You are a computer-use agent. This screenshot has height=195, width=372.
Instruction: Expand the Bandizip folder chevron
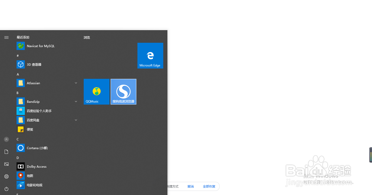click(x=76, y=101)
